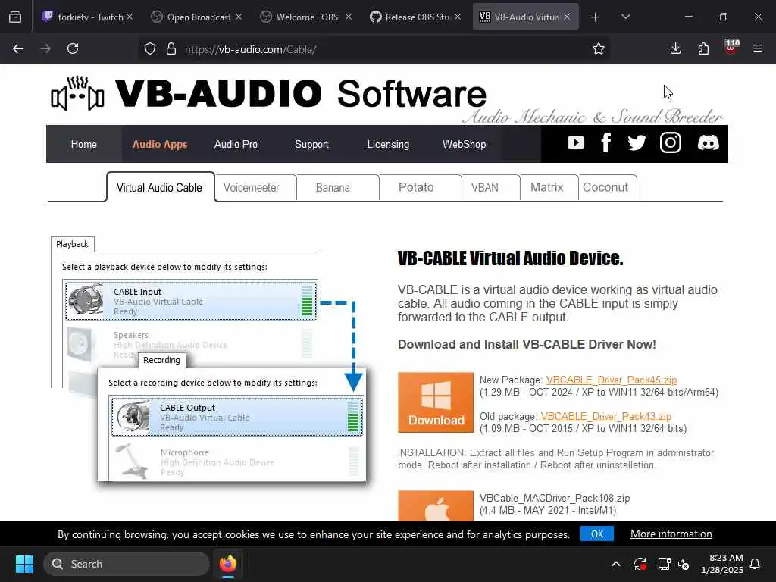Open the Support menu item

(x=311, y=144)
